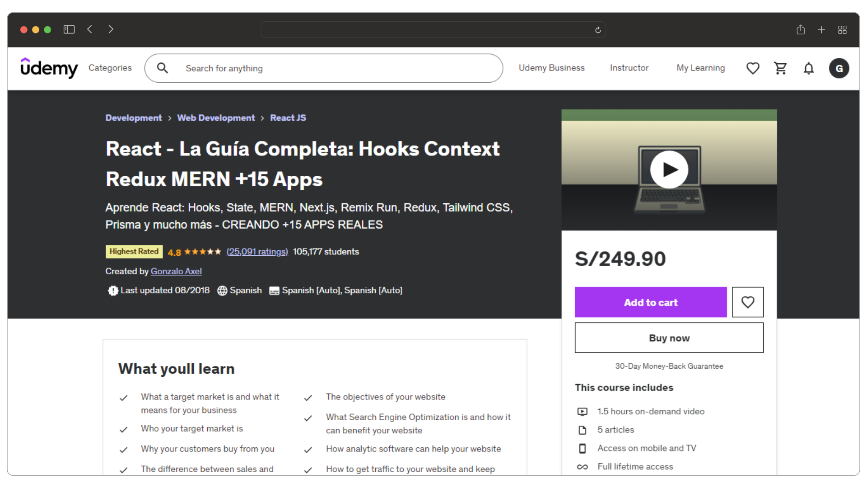
Task: Click 30-Day Money-Back Guarantee text
Action: [x=669, y=366]
